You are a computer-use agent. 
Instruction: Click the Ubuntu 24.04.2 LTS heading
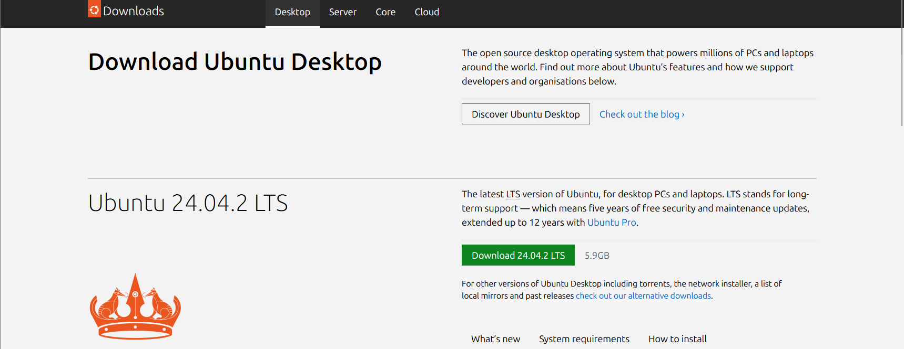pyautogui.click(x=188, y=203)
